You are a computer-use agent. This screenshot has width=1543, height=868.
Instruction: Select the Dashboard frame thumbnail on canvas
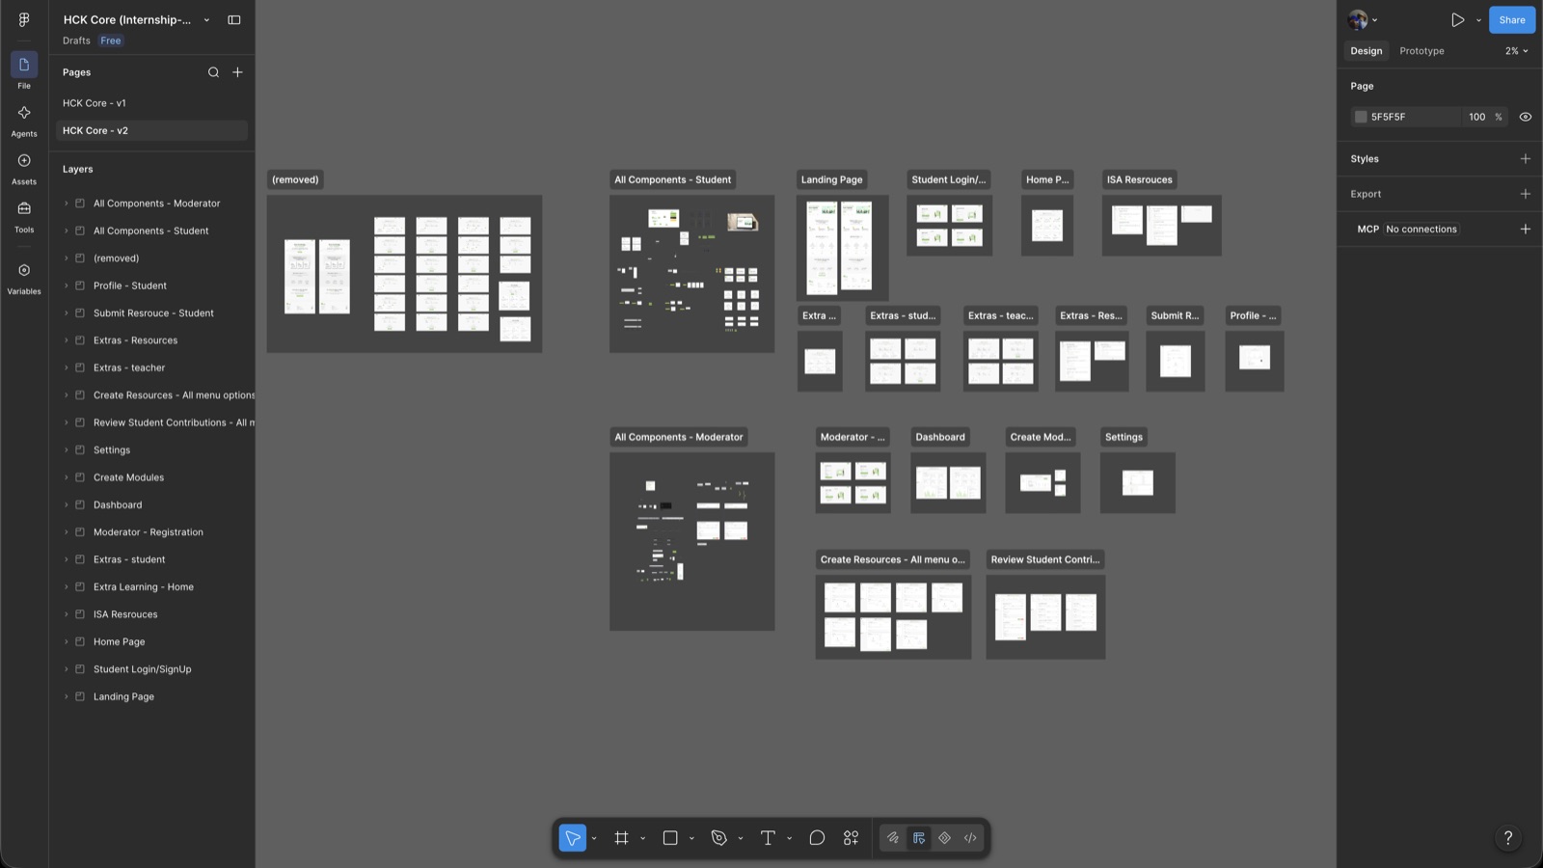[x=948, y=483]
